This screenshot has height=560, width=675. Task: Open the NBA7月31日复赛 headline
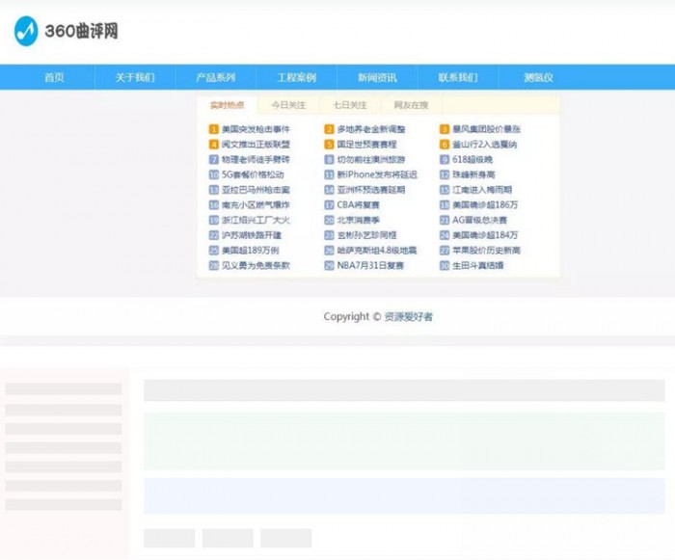click(370, 266)
